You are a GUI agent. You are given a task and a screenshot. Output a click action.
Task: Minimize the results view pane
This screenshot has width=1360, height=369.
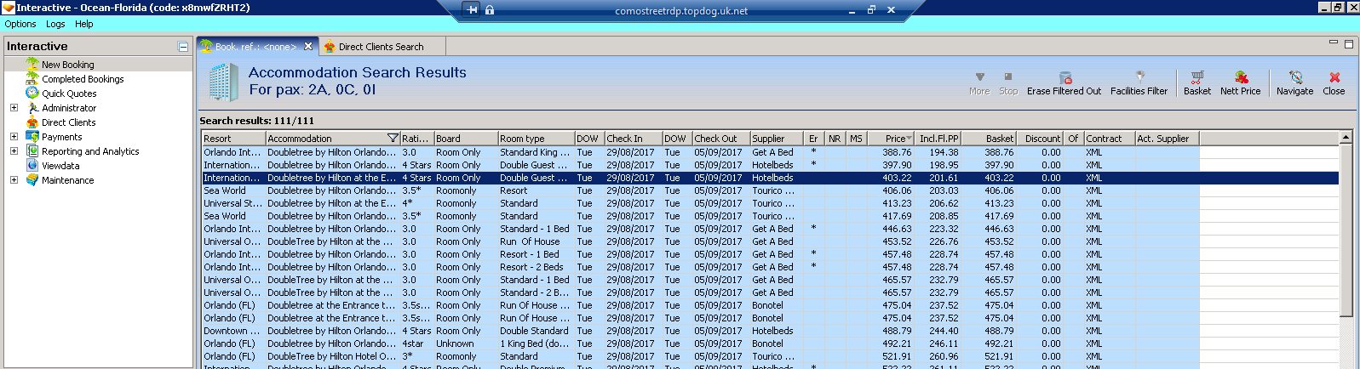1334,43
